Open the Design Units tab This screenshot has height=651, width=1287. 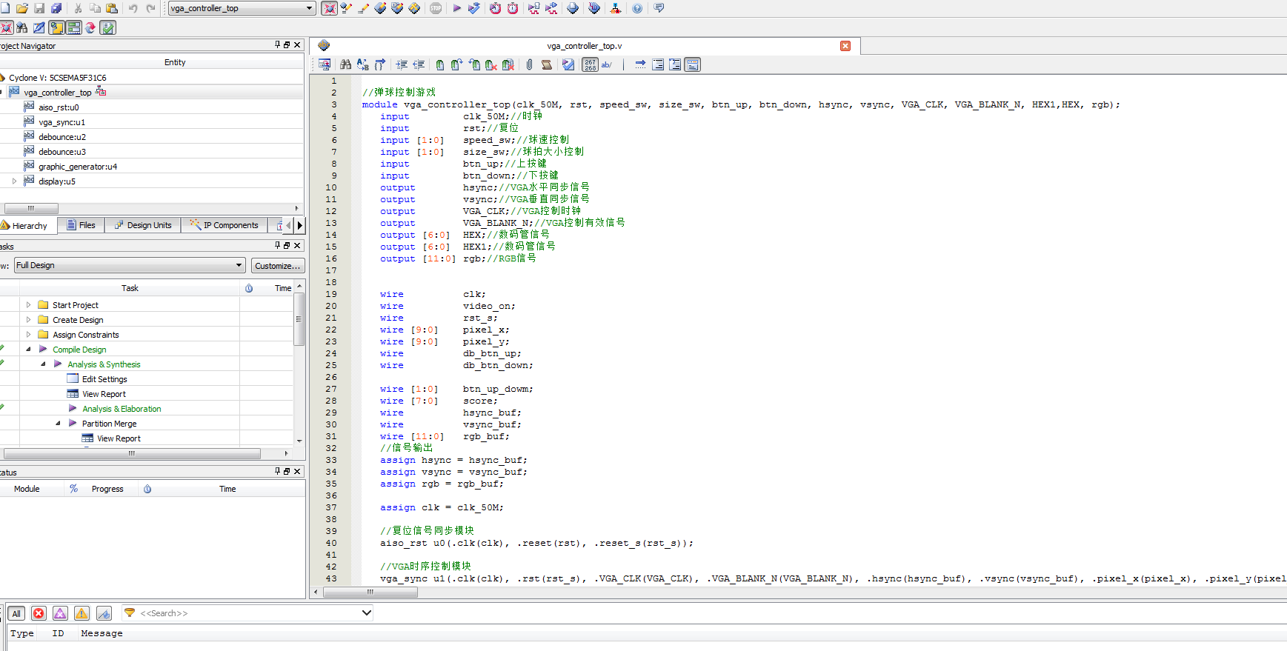[x=142, y=225]
